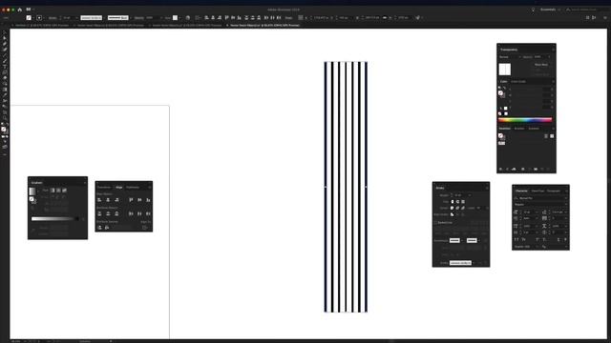Switch to the Color Guide tab
The width and height of the screenshot is (611, 343).
(518, 82)
